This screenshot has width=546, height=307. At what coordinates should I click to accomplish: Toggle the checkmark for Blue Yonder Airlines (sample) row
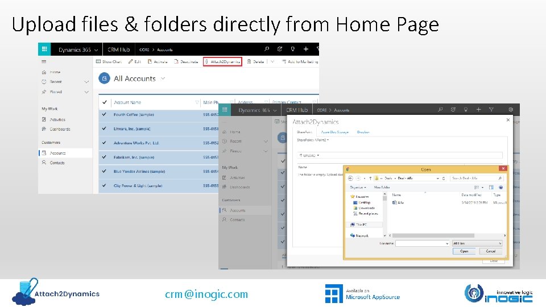point(104,171)
